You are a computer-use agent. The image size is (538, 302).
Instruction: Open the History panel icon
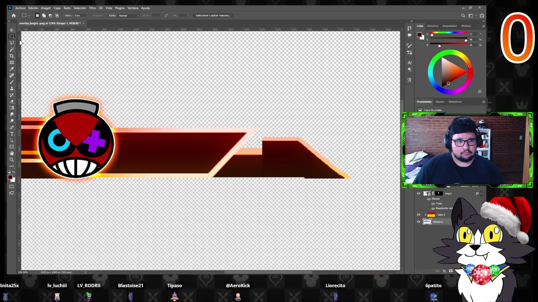[x=409, y=28]
